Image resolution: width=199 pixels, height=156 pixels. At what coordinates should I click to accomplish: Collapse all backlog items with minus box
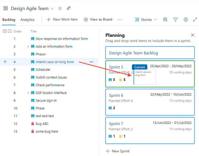click(x=10, y=31)
